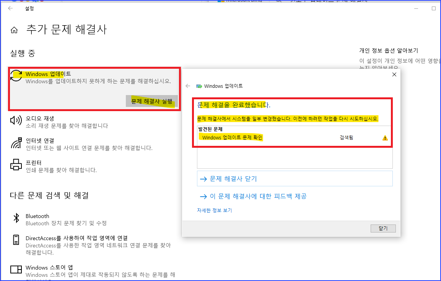441x281 pixels.
Task: Click the Windows Update dialog title icon
Action: point(199,86)
